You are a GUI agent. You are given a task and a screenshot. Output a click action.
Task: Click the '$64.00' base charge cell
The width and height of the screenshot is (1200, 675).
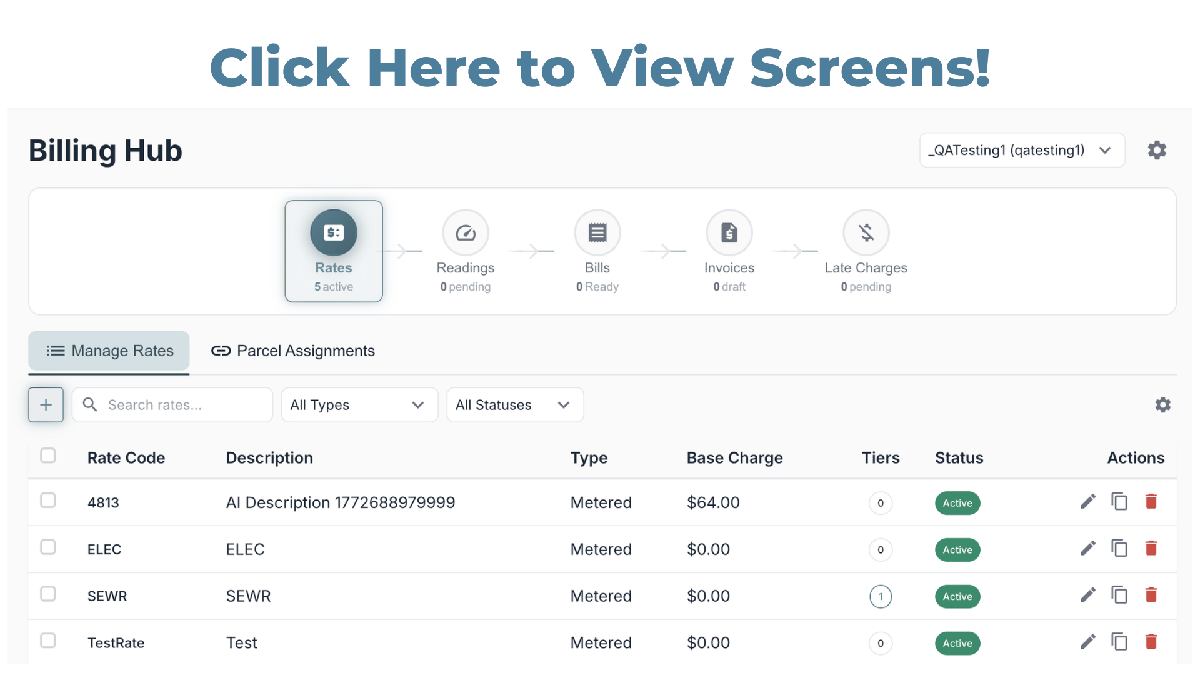(x=713, y=502)
